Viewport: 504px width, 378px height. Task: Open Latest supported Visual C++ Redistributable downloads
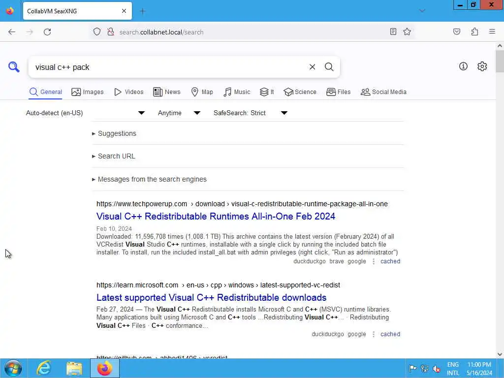[x=212, y=298]
